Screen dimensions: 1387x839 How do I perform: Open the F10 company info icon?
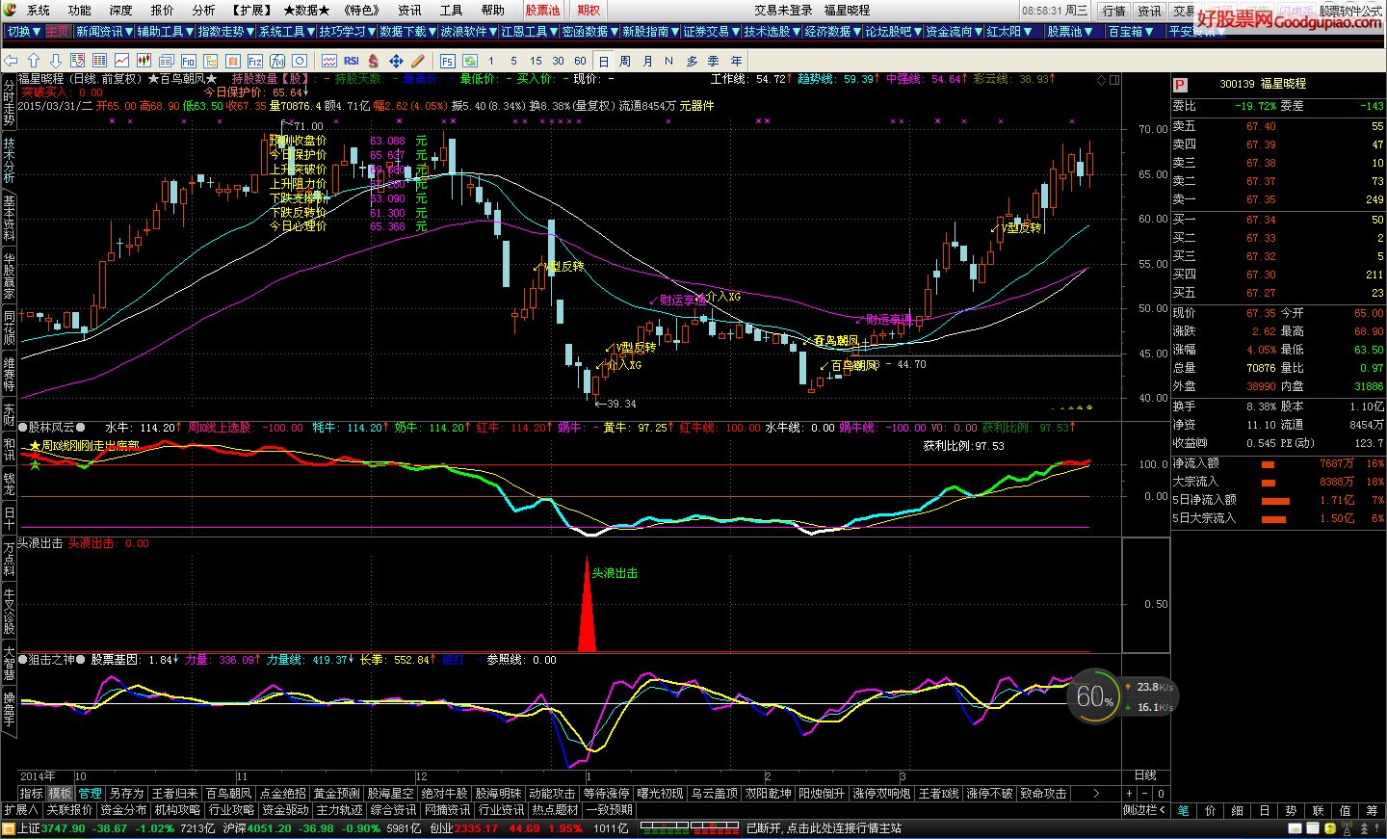(188, 60)
